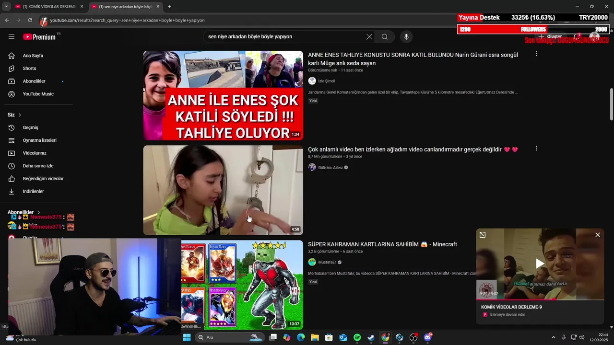Open a new browser tab
The image size is (614, 345).
point(169,7)
